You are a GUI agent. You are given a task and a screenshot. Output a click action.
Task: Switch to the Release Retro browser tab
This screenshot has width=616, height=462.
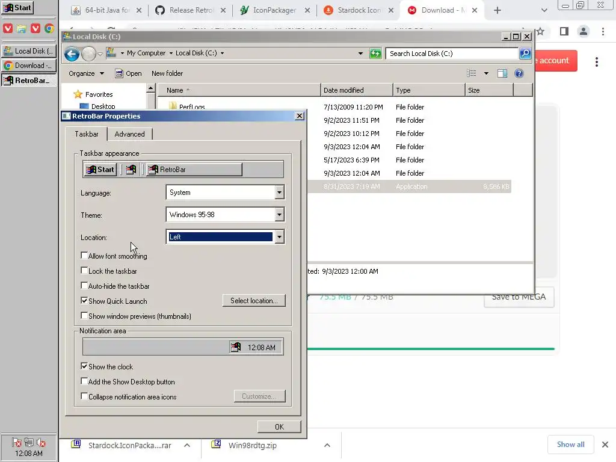[190, 10]
